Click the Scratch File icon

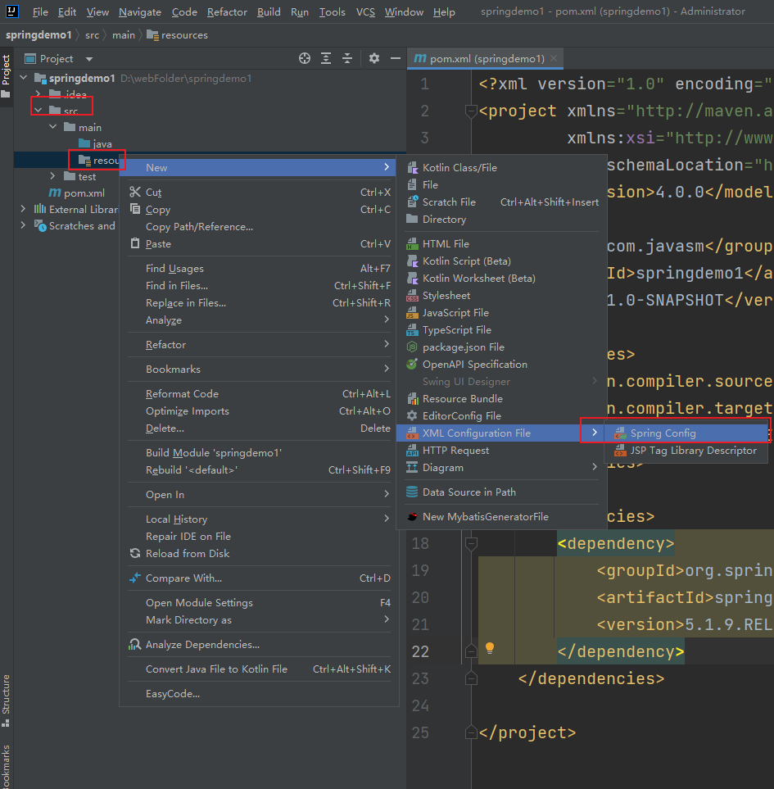[x=412, y=202]
